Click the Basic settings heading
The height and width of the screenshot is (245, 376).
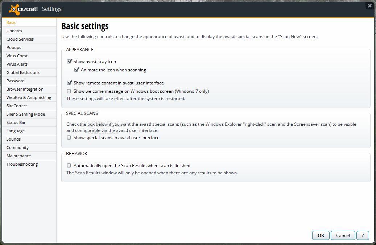pyautogui.click(x=85, y=26)
